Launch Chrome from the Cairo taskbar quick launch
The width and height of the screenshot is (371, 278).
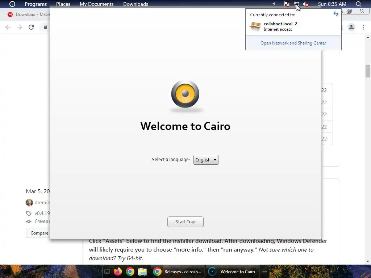(x=130, y=271)
